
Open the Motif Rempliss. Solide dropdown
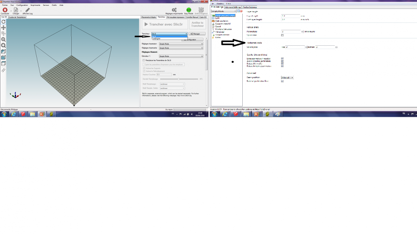point(172,88)
